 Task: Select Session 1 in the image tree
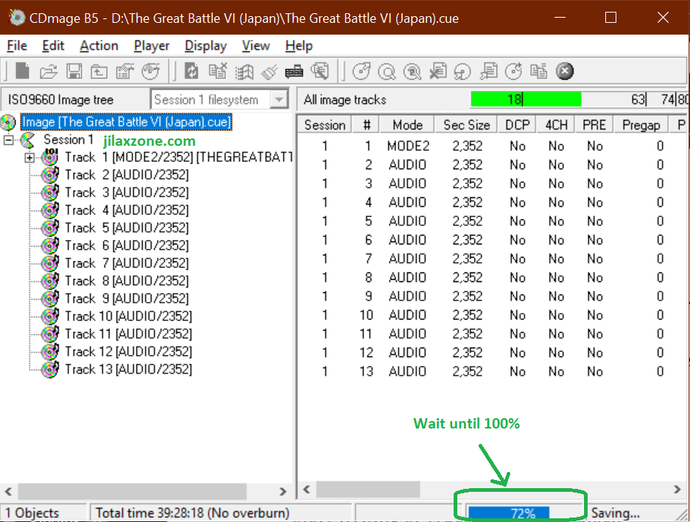pos(68,140)
